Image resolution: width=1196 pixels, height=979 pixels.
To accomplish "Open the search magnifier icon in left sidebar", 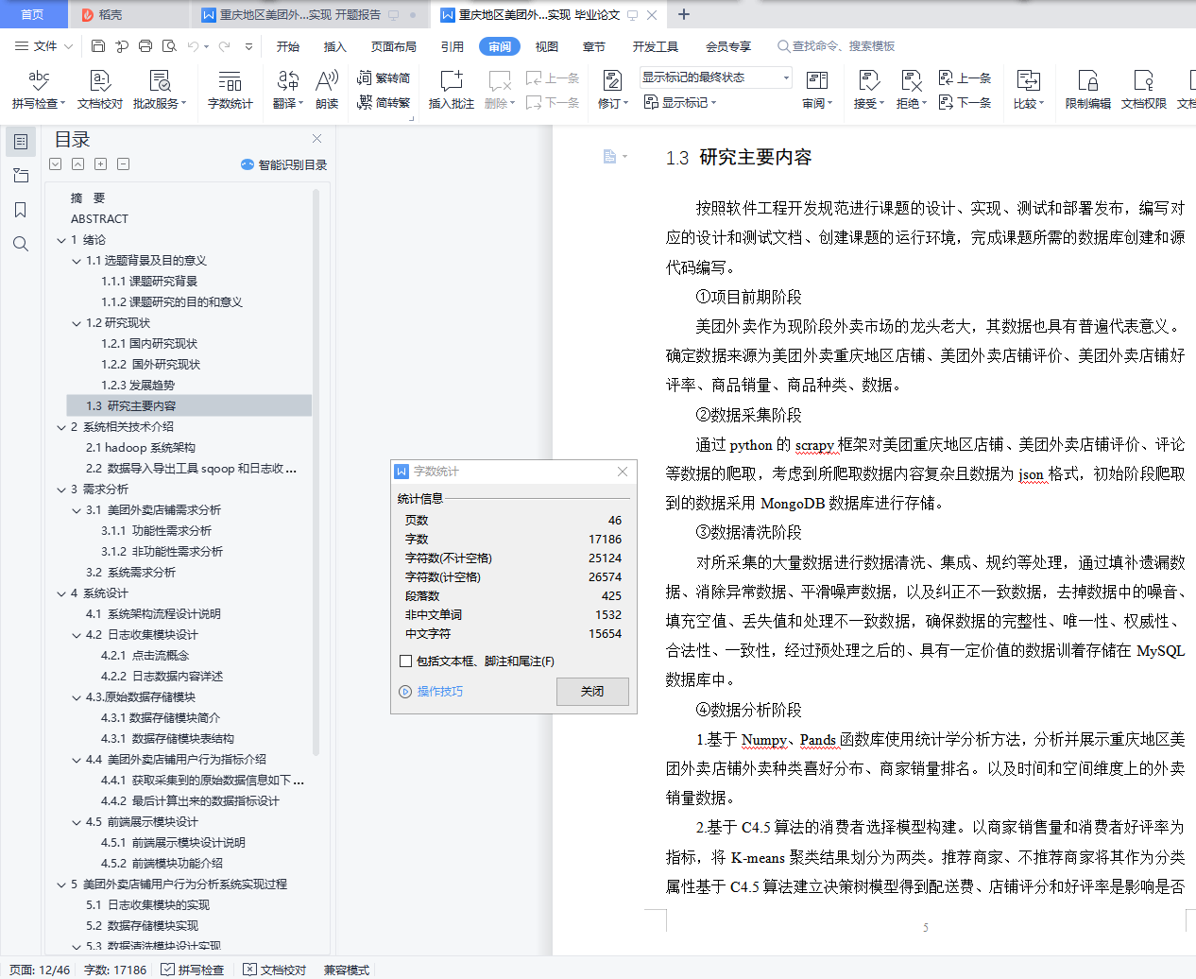I will point(21,244).
